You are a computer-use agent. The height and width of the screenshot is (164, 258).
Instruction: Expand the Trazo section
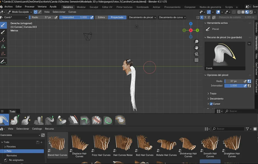coord(213,94)
